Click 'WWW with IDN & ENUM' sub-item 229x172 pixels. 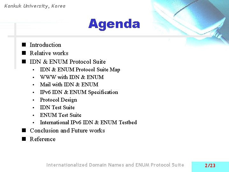pyautogui.click(x=72, y=77)
